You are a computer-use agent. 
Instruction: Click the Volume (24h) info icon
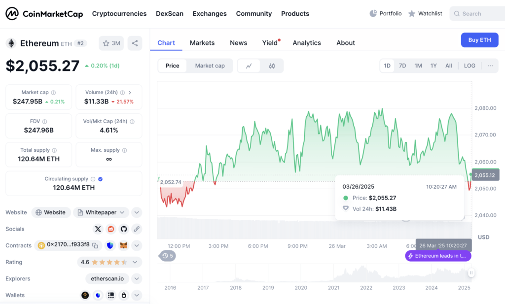(122, 93)
